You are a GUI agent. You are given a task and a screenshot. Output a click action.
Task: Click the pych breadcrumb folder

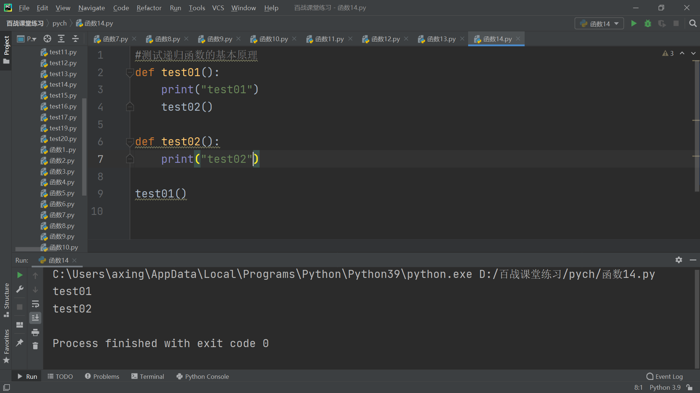[59, 23]
